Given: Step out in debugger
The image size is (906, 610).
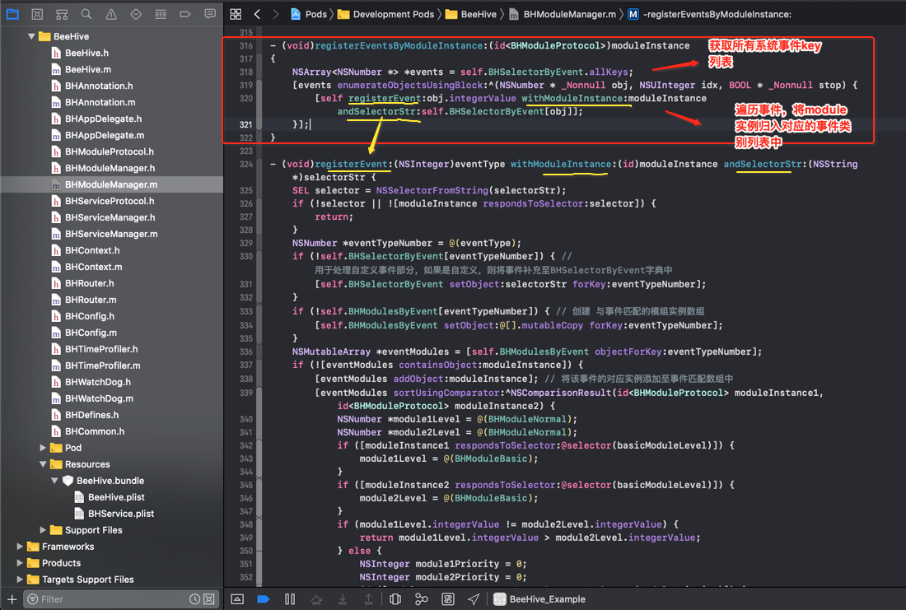Looking at the screenshot, I should (369, 599).
